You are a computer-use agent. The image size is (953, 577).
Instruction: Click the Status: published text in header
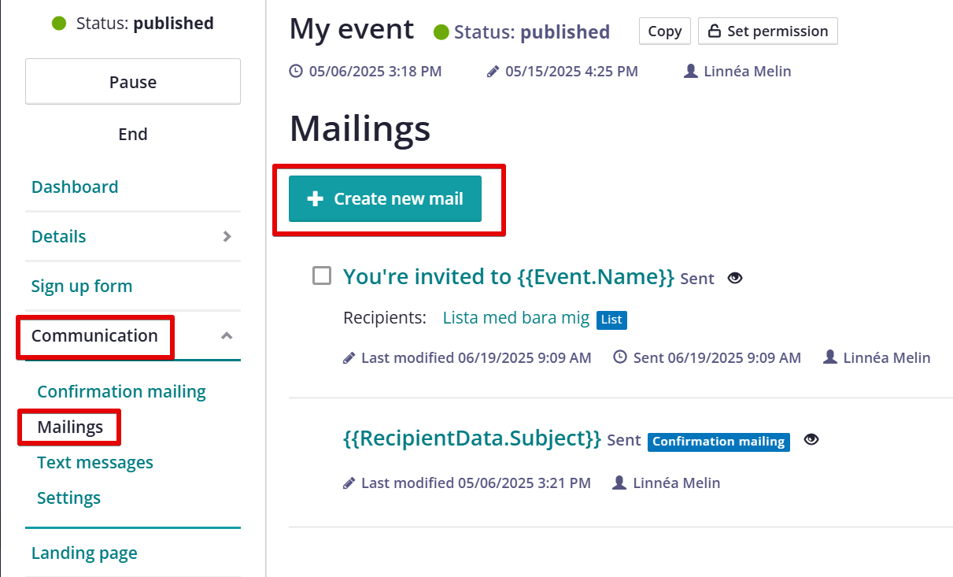click(532, 32)
